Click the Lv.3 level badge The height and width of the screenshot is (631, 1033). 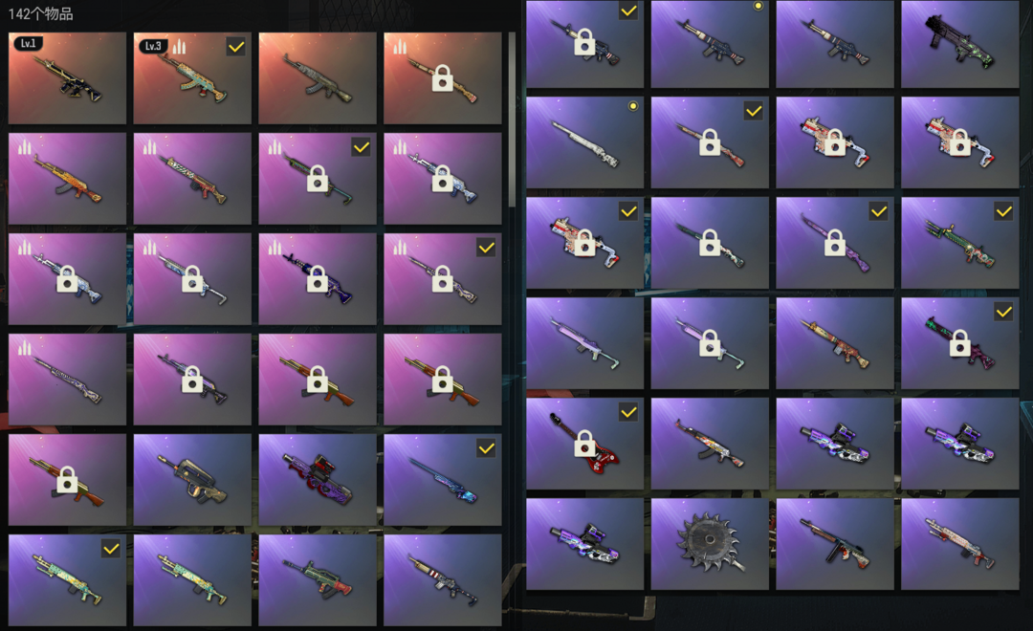pyautogui.click(x=153, y=46)
